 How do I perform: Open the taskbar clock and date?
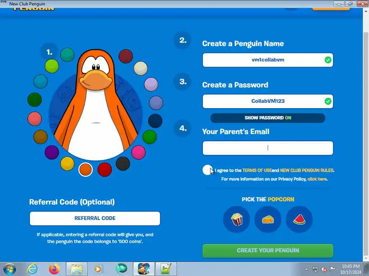[x=351, y=269]
